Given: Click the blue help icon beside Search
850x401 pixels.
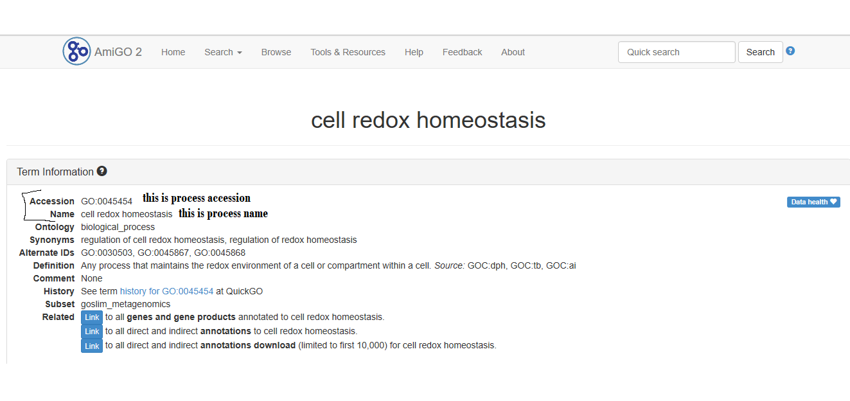Looking at the screenshot, I should [x=790, y=51].
